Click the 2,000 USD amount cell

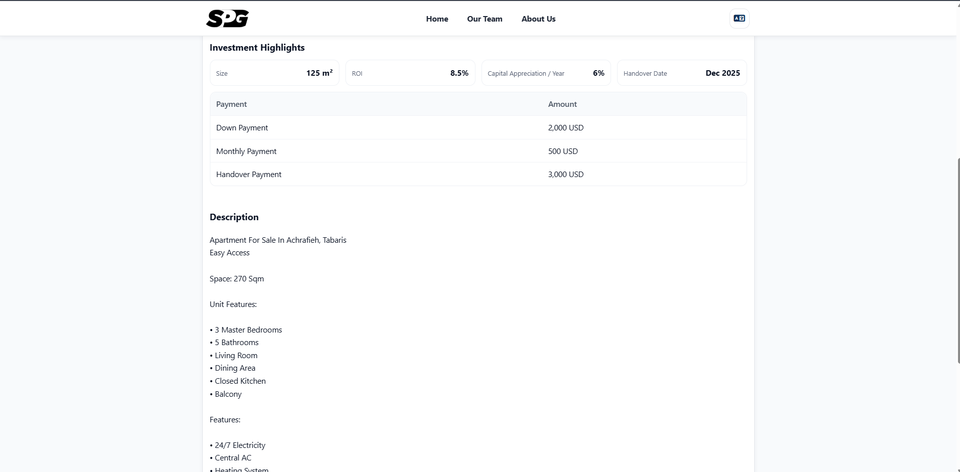[x=566, y=128]
